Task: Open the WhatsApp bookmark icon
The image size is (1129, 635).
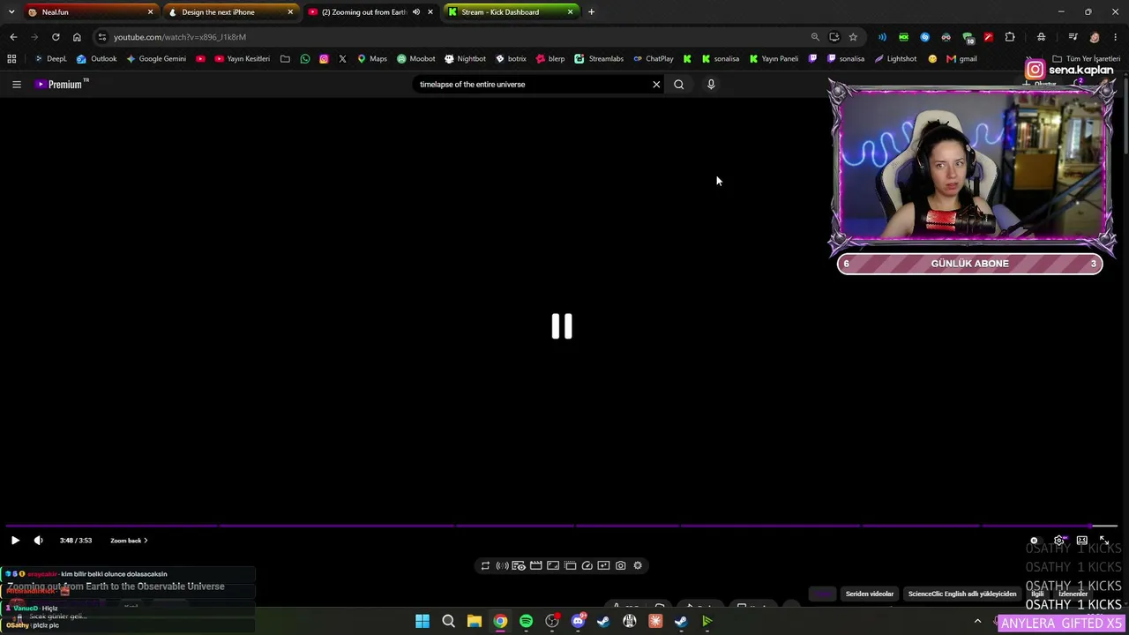Action: pyautogui.click(x=305, y=59)
